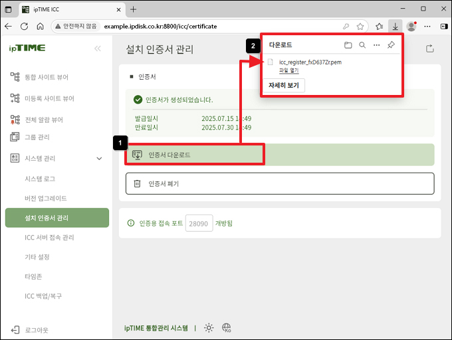Collapse the ipTIME sidebar with double-chevron icon
The width and height of the screenshot is (452, 340).
[98, 48]
